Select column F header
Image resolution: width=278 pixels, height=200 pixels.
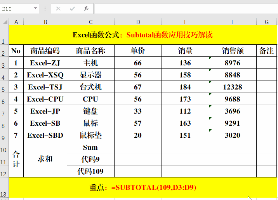click(233, 22)
